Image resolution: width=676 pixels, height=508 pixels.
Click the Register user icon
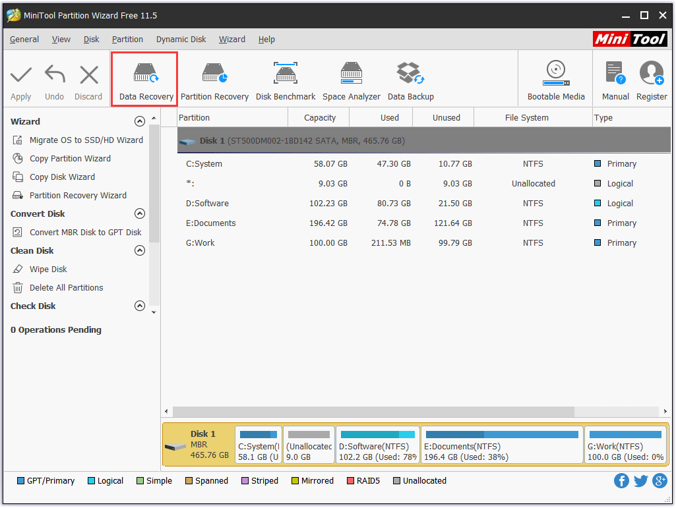(x=652, y=72)
